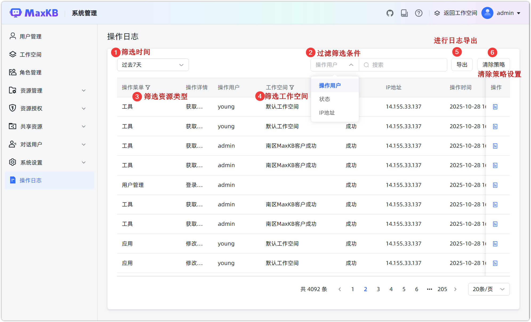Select 状态 from the filter list
Image resolution: width=531 pixels, height=322 pixels.
(x=325, y=99)
